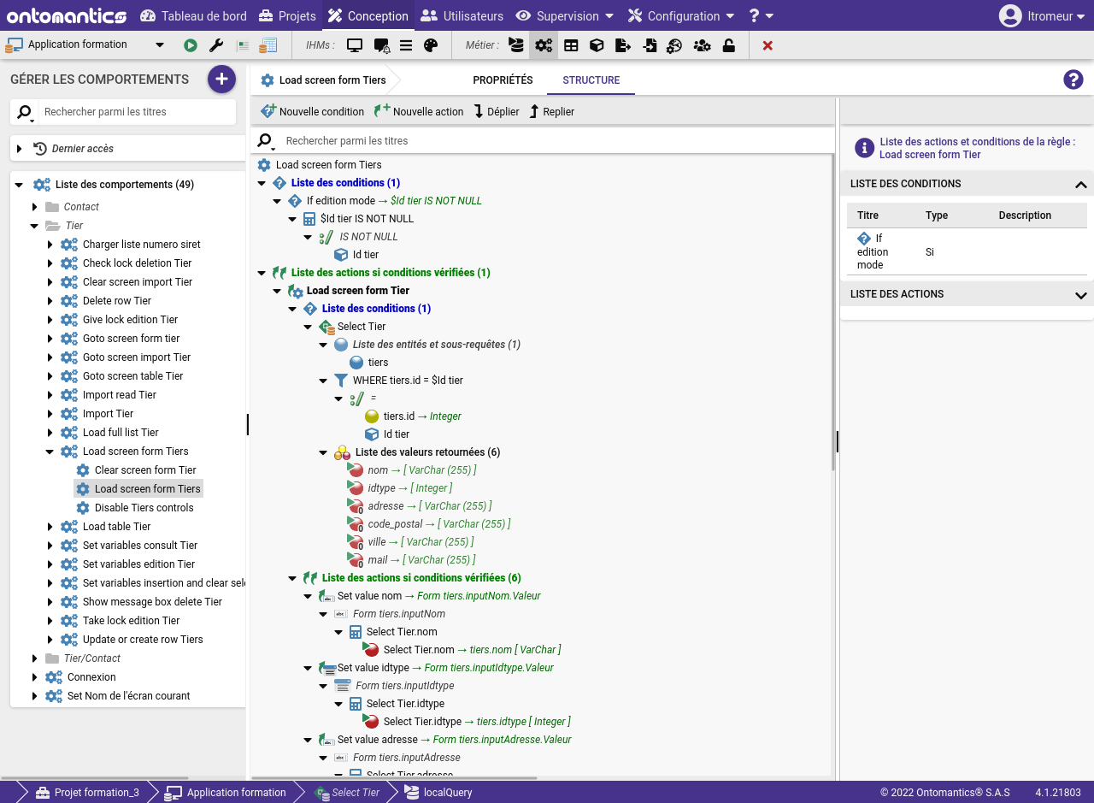
Task: Switch to the PROPRIÉTÉS tab
Action: click(503, 80)
